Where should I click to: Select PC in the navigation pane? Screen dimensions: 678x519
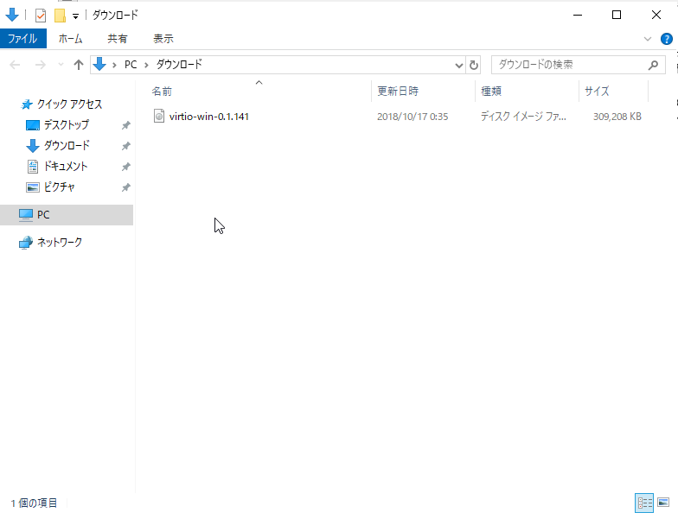67,214
